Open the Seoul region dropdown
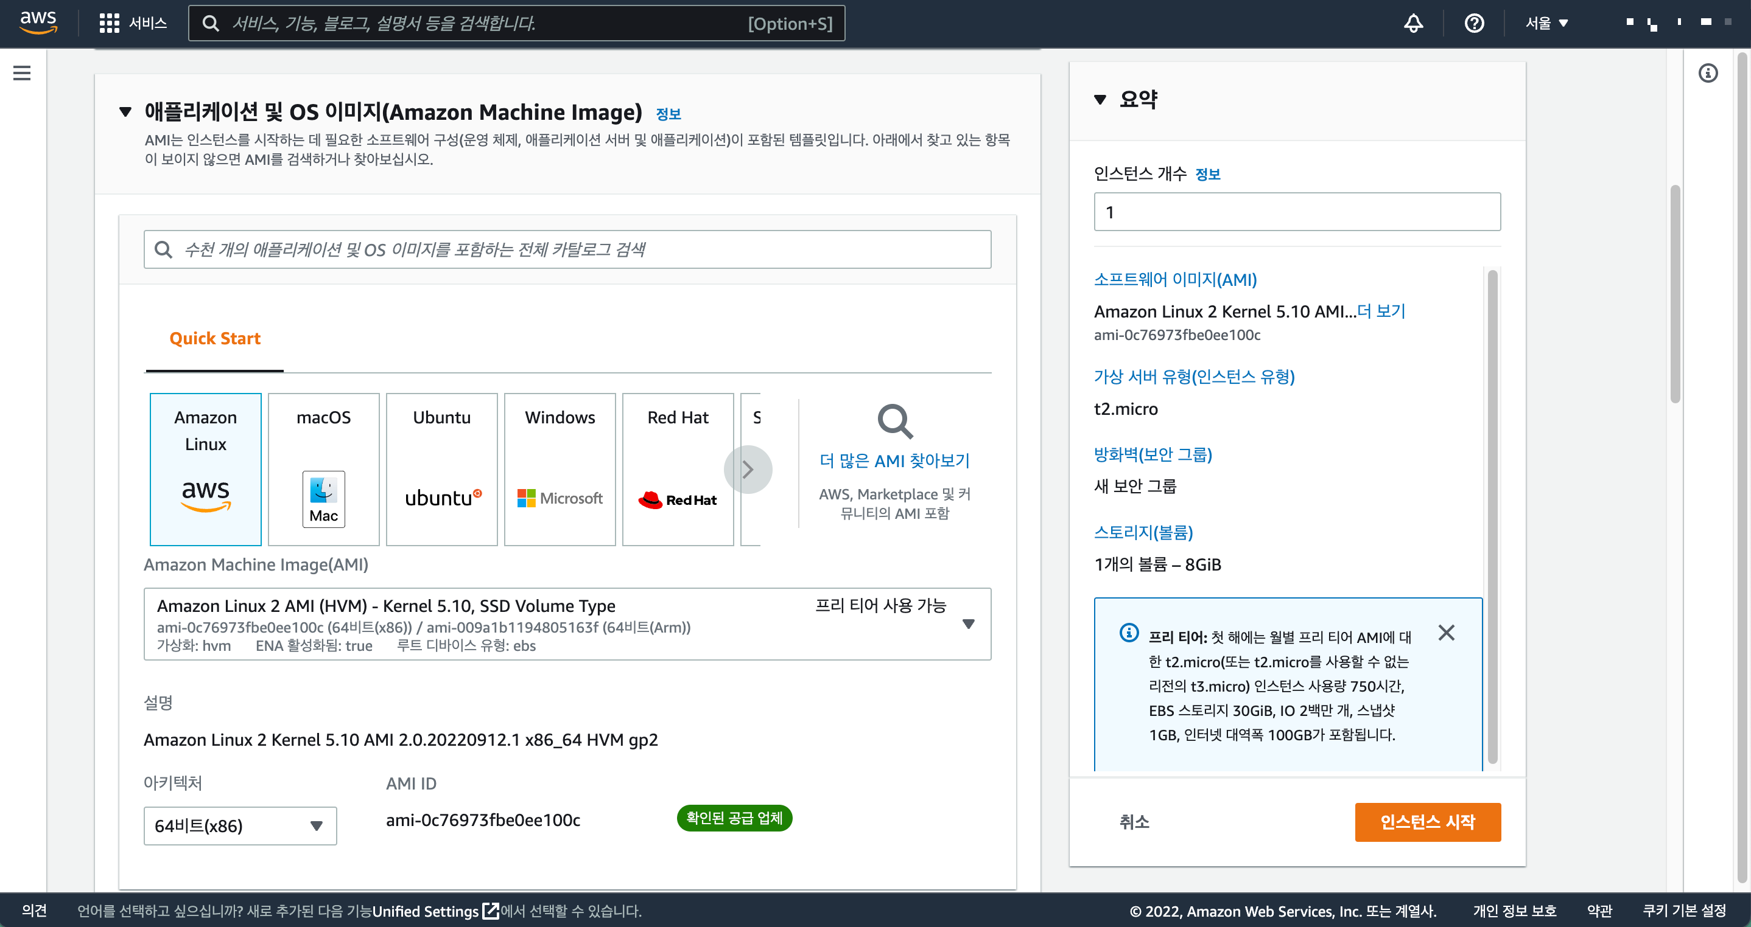Viewport: 1751px width, 927px height. (1546, 23)
